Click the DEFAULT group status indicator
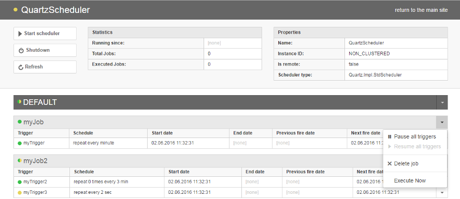 point(19,102)
